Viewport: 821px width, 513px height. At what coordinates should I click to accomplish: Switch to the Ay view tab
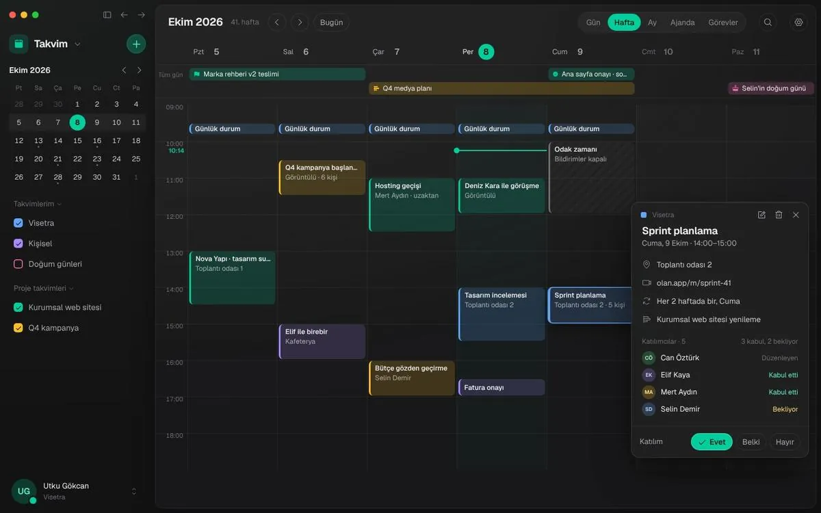pyautogui.click(x=652, y=23)
